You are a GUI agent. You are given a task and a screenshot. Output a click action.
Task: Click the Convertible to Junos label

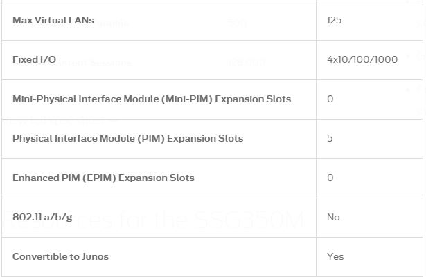click(x=60, y=257)
